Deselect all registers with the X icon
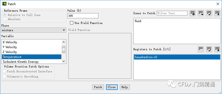Image resolution: width=222 pixels, height=94 pixels. coord(217,49)
